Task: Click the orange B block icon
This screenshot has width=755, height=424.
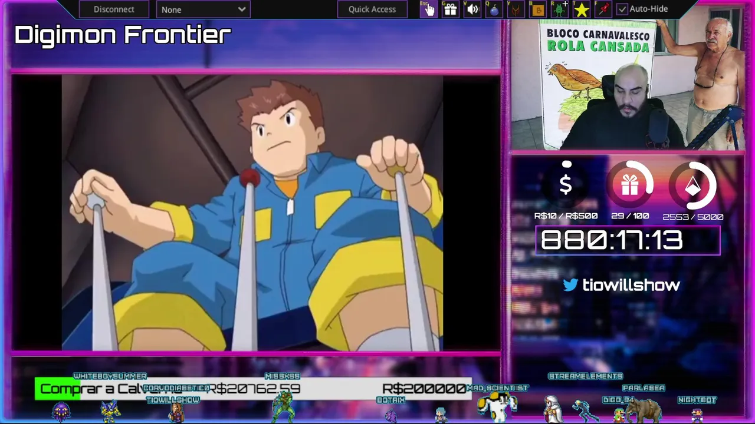Action: [537, 9]
